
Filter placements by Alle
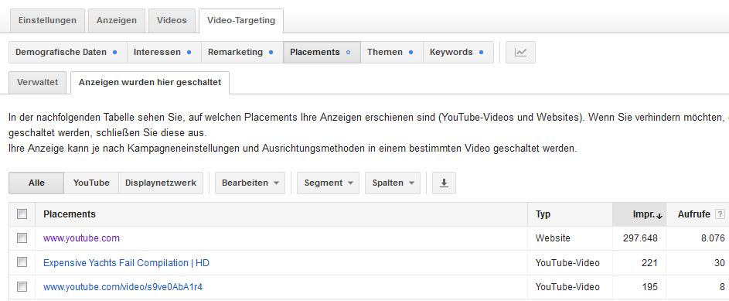[x=36, y=183]
